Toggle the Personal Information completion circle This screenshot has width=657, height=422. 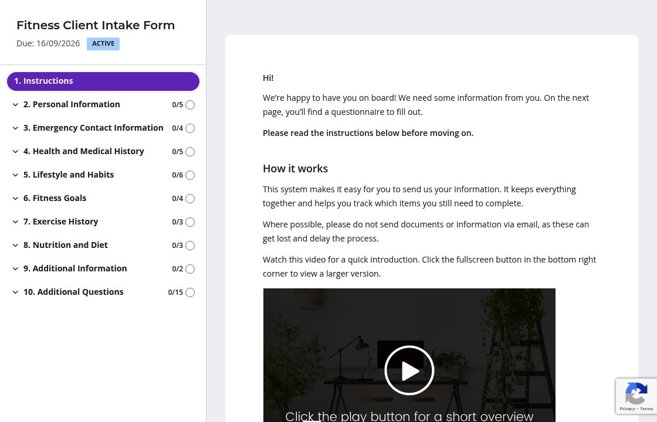(x=190, y=105)
